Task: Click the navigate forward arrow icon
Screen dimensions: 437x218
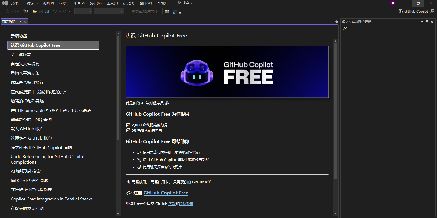Action: point(17,11)
